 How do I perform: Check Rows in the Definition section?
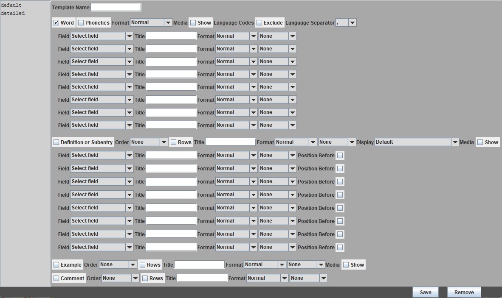coord(174,142)
